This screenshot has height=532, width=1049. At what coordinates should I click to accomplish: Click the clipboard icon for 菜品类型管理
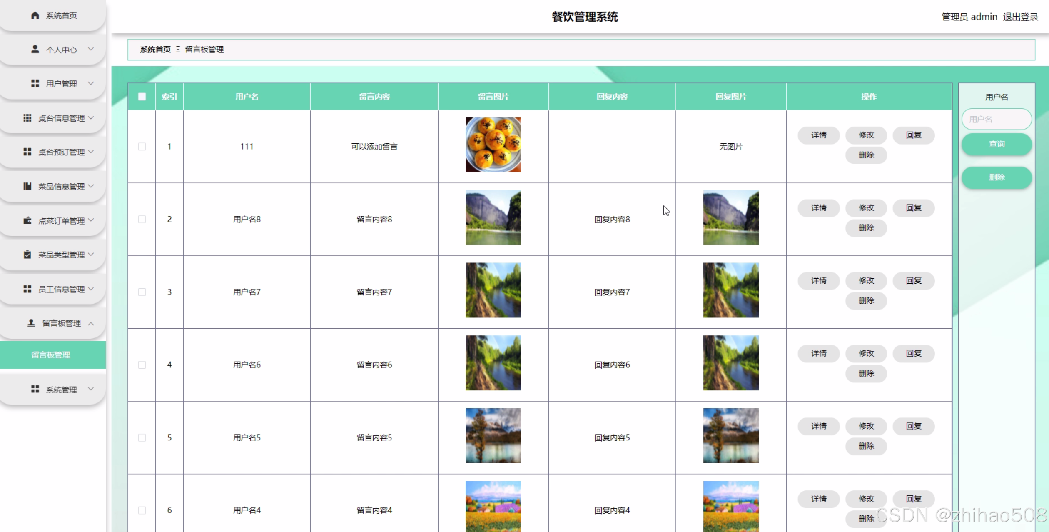[27, 255]
